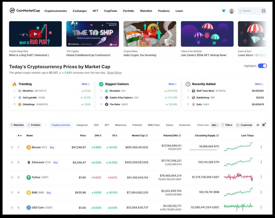
Task: Open the BNB row three-dot menu
Action: [261, 192]
